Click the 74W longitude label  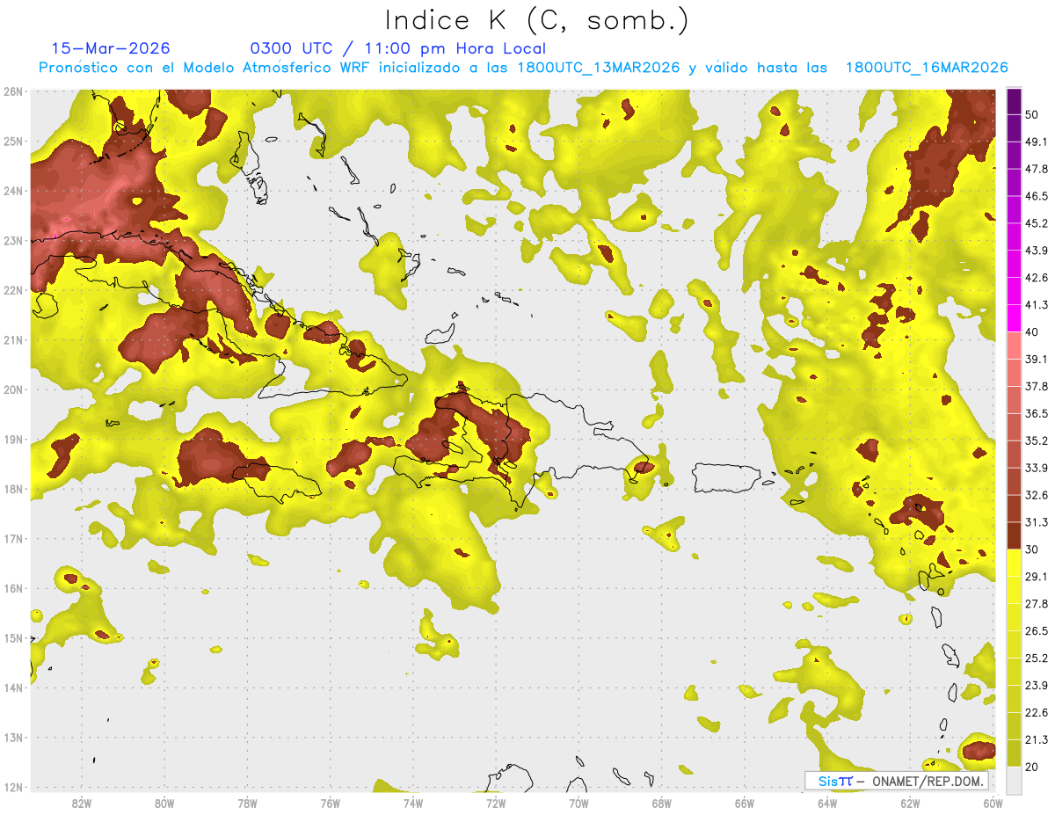click(x=412, y=803)
